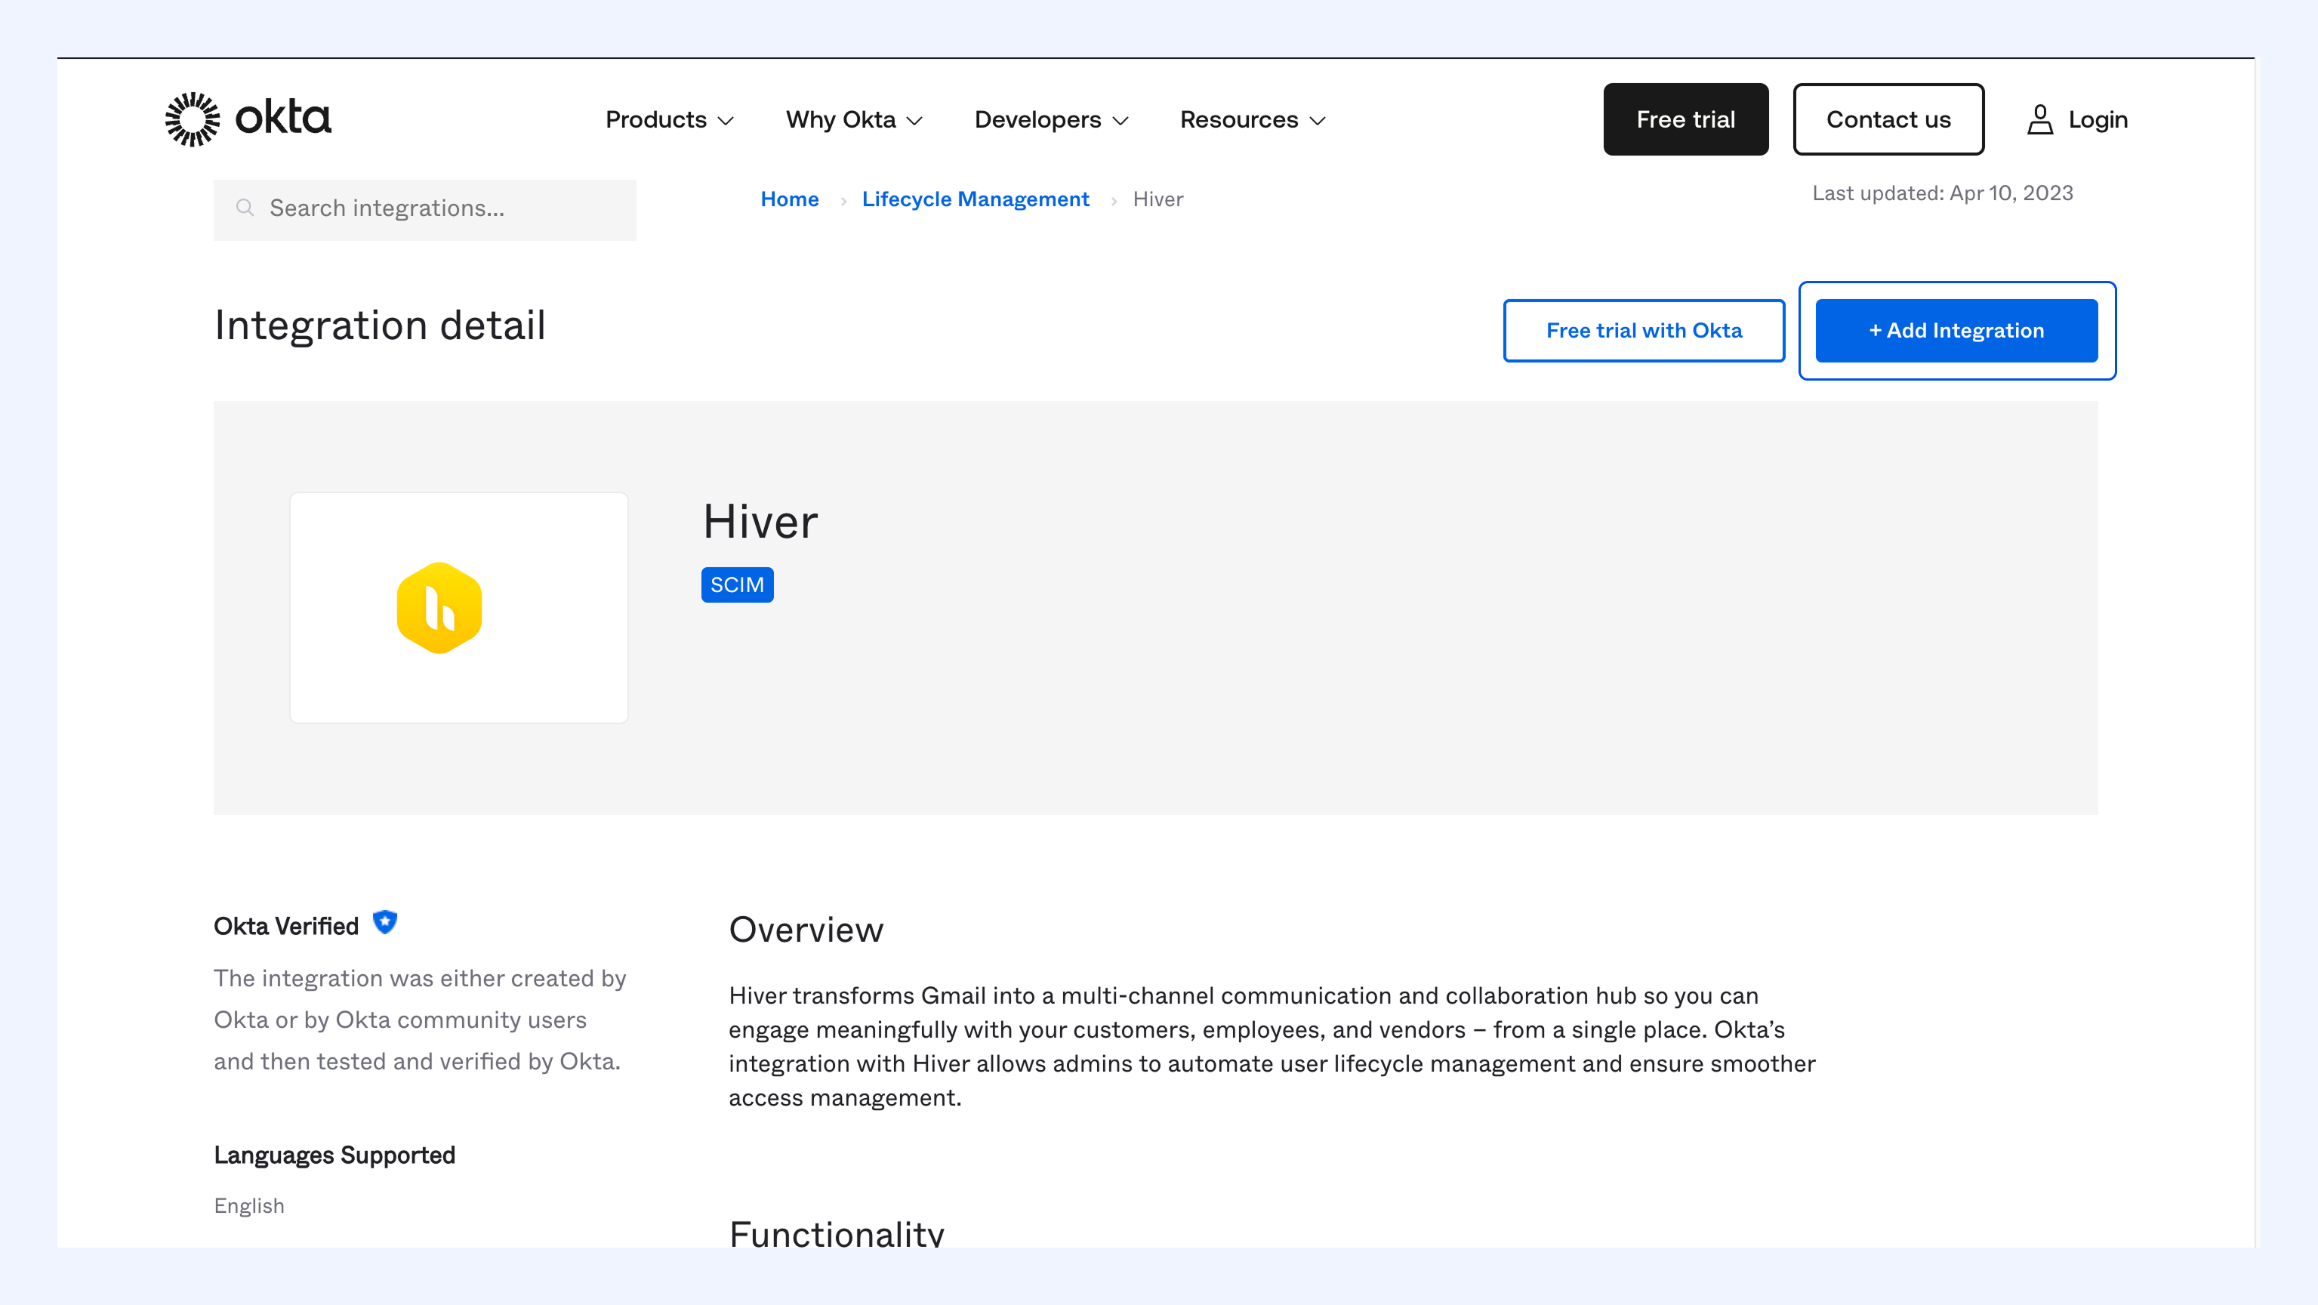Screen dimensions: 2318x1305
Task: Click the Okta Verified shield badge
Action: [x=385, y=923]
